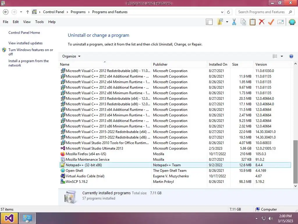The image size is (298, 224).
Task: Click the change view icon
Action: [x=275, y=56]
